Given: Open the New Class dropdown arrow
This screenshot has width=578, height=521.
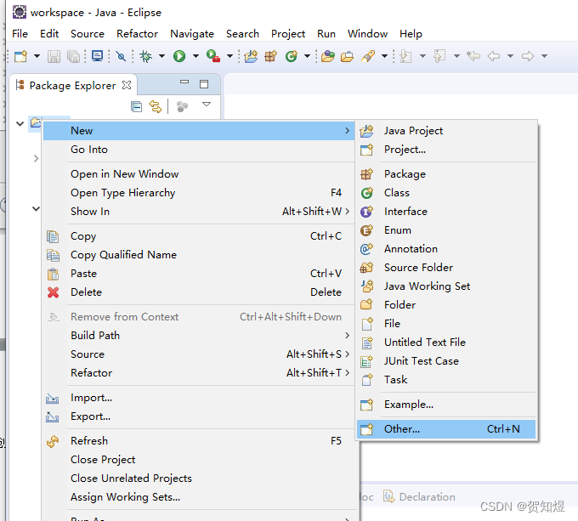Looking at the screenshot, I should click(307, 56).
